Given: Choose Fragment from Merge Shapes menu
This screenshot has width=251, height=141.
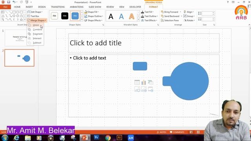Looking at the screenshot, I should 35,34.
